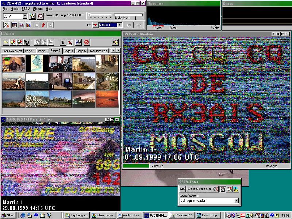Toggle the pressed document icon in SSTV-Tools
This screenshot has height=219, width=292.
(223, 189)
